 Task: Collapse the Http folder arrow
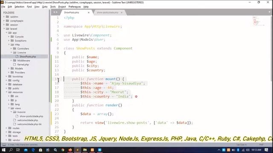(x=9, y=45)
